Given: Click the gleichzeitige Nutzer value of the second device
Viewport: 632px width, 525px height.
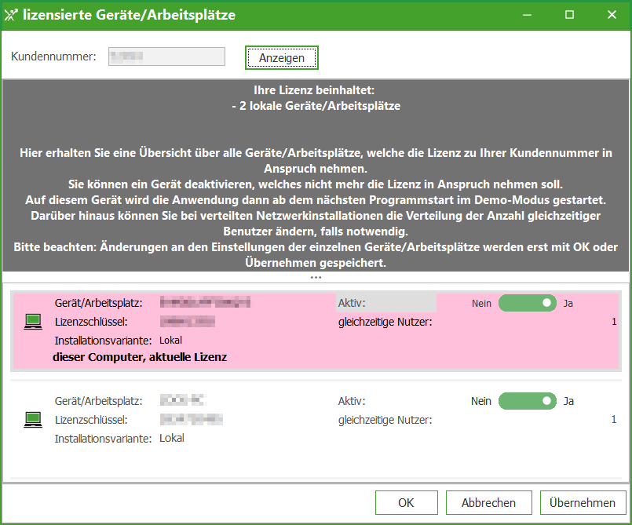Looking at the screenshot, I should coord(613,420).
